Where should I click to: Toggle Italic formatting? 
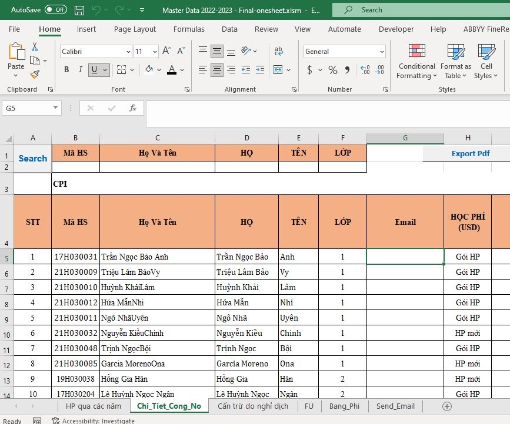(81, 69)
